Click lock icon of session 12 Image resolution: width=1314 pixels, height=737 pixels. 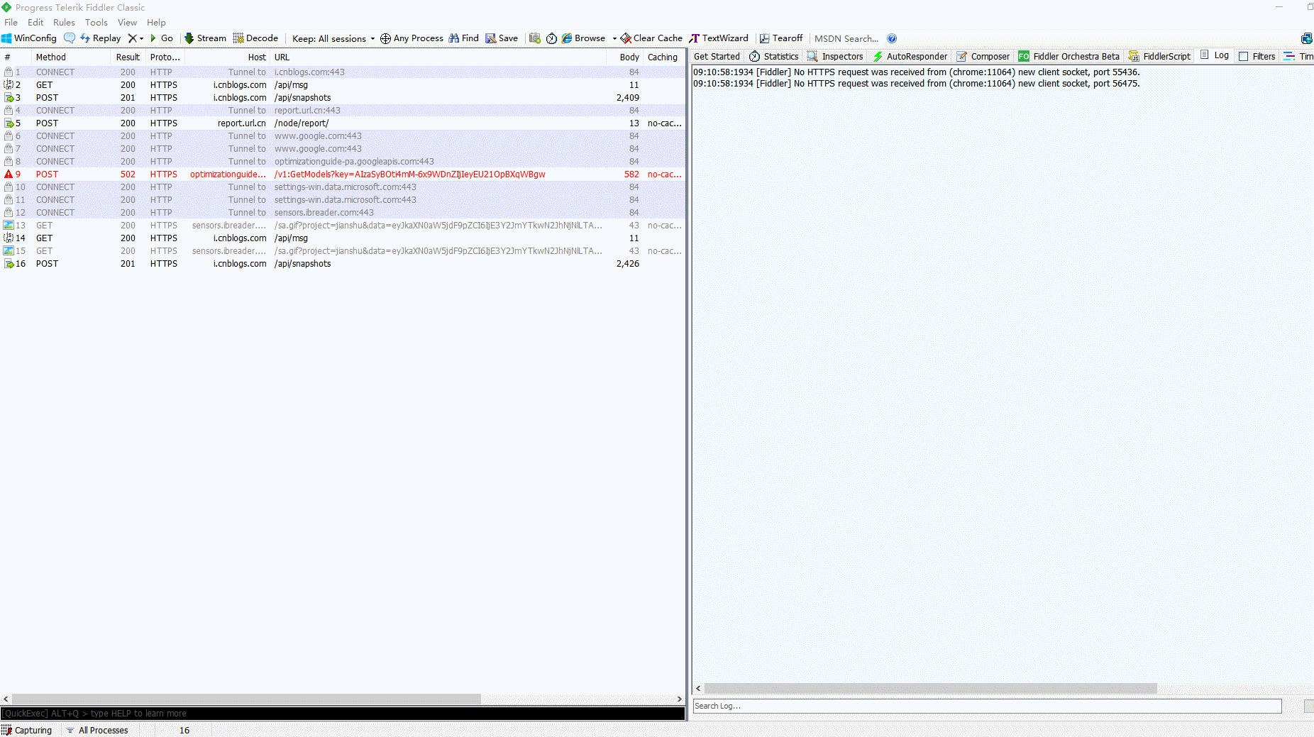coord(9,213)
